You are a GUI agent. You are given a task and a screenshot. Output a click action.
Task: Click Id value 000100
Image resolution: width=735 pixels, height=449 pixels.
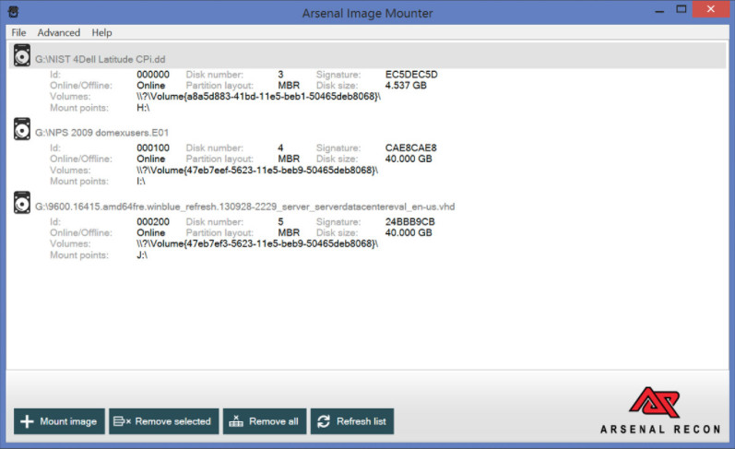(153, 148)
